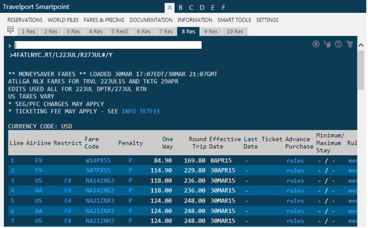368x228 pixels.
Task: Click the scrollbar up arrow
Action: 361,45
